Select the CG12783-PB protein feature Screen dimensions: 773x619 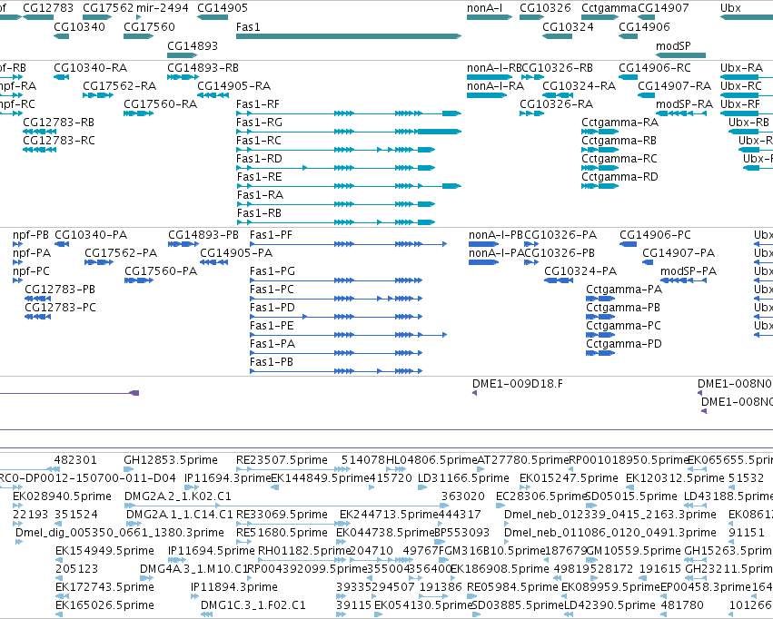pyautogui.click(x=38, y=299)
